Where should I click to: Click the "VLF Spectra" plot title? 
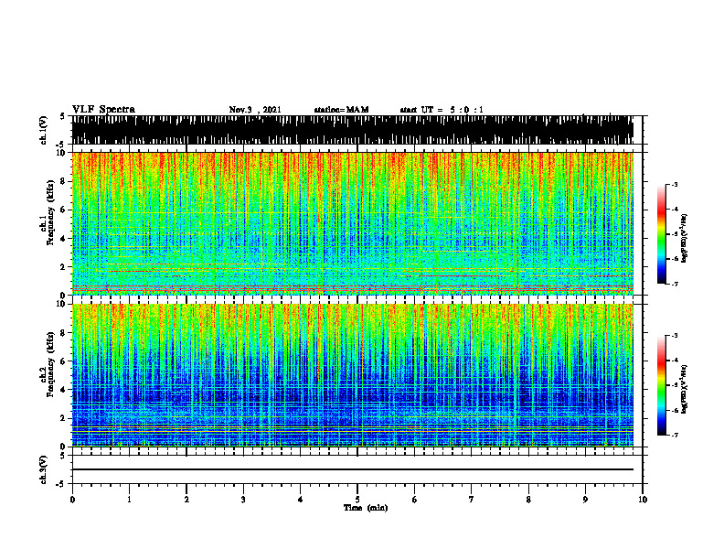(103, 110)
